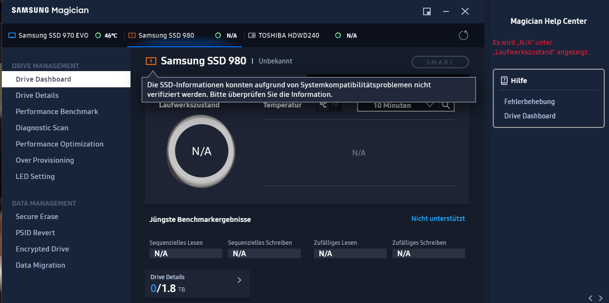This screenshot has height=303, width=609.
Task: Select the Samsung SSD 970 EVO tab
Action: pos(63,35)
